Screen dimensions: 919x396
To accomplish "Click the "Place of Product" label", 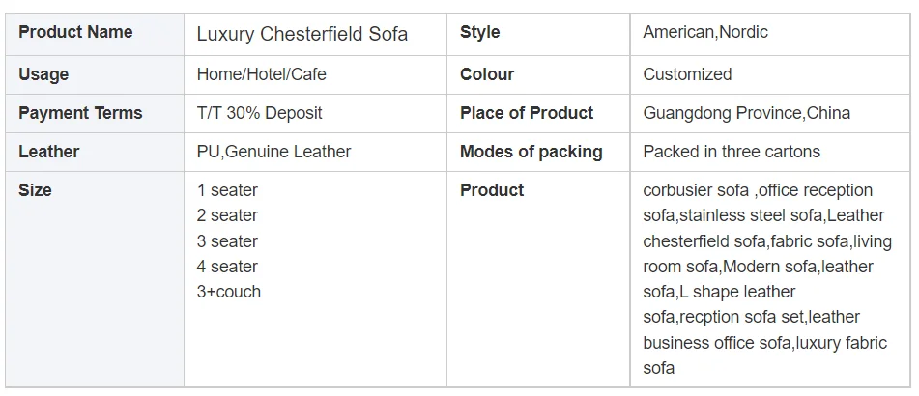I will coord(527,113).
